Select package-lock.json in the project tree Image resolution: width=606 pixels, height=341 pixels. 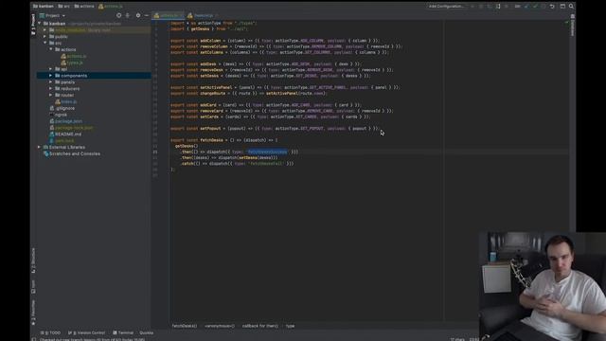click(x=74, y=128)
